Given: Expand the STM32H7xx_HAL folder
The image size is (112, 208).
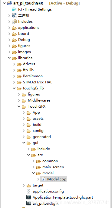Looking at the screenshot, I should click(x=14, y=82).
